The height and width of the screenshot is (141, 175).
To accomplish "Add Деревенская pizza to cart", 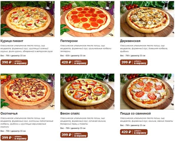I will click(134, 62).
